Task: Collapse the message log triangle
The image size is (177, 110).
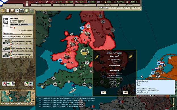Action: pyautogui.click(x=36, y=97)
